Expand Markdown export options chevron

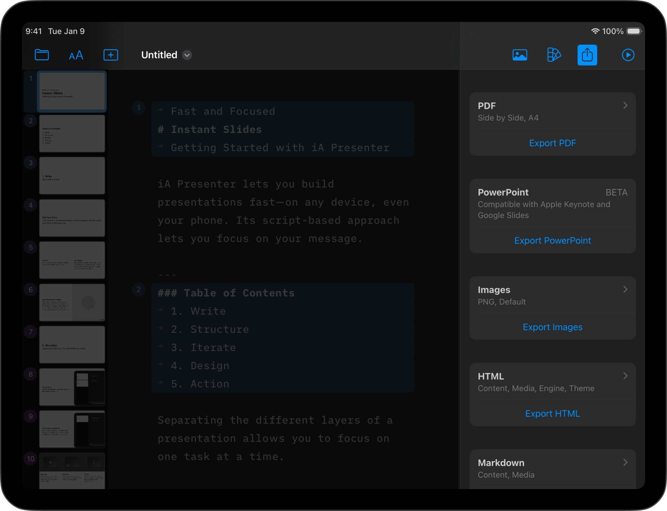(625, 462)
